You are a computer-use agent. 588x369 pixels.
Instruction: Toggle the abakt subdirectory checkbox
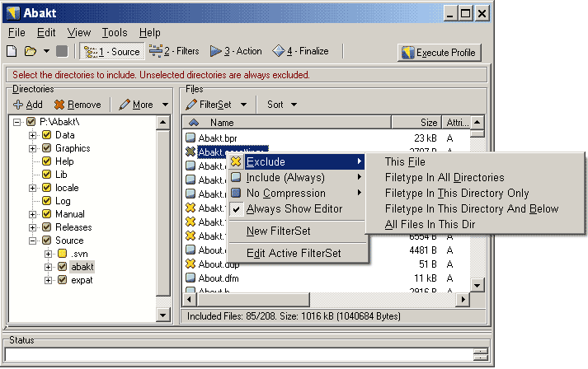point(62,267)
